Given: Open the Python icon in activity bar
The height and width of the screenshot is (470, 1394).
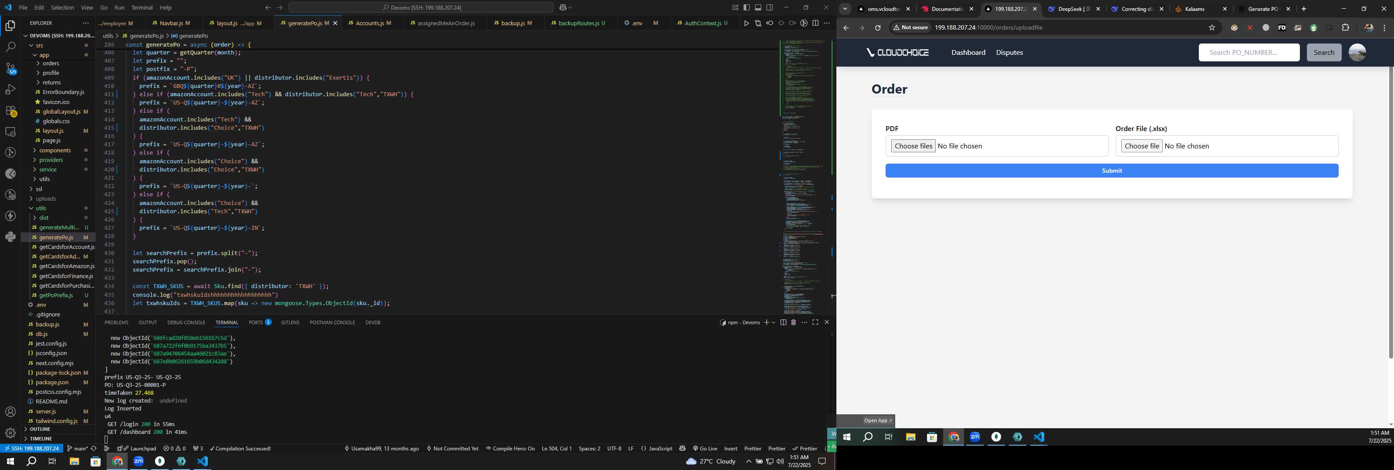Looking at the screenshot, I should tap(10, 237).
